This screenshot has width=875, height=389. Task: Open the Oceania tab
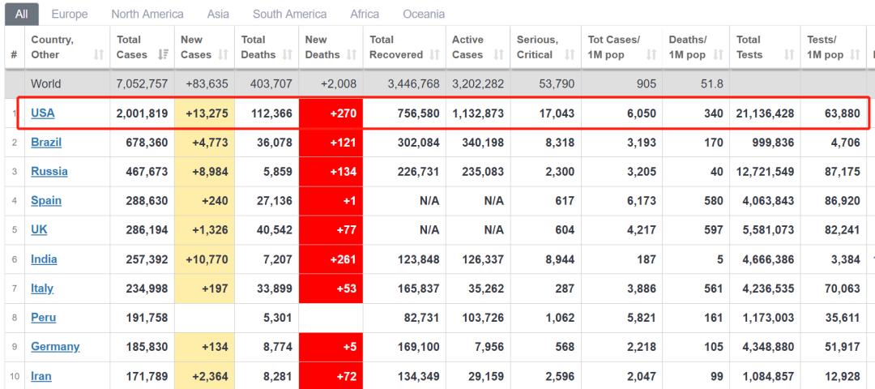pyautogui.click(x=424, y=14)
